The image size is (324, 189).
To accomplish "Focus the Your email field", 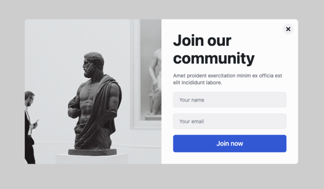I will coord(229,121).
